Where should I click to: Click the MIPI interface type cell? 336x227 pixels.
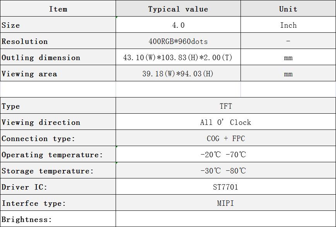pyautogui.click(x=226, y=203)
